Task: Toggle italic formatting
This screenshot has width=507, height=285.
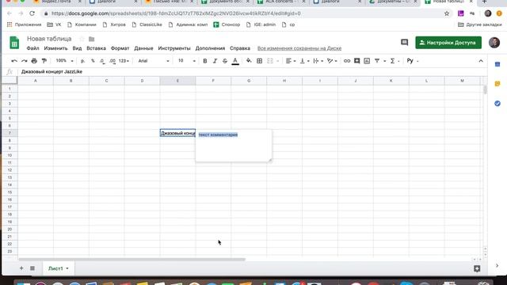Action: pyautogui.click(x=215, y=61)
